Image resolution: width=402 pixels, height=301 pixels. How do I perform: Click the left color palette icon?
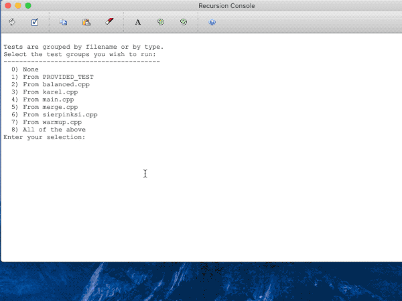pyautogui.click(x=161, y=22)
